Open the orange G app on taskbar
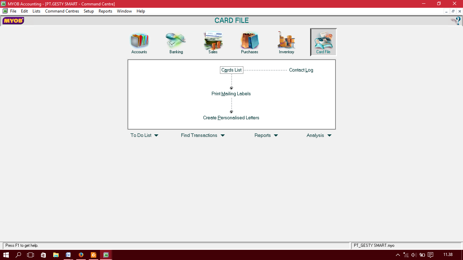The image size is (463, 260). click(94, 255)
